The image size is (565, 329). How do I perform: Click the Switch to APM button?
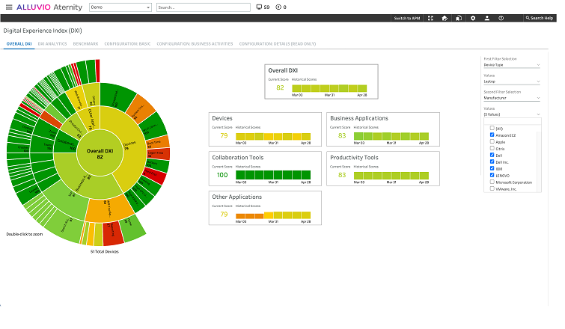pyautogui.click(x=407, y=18)
